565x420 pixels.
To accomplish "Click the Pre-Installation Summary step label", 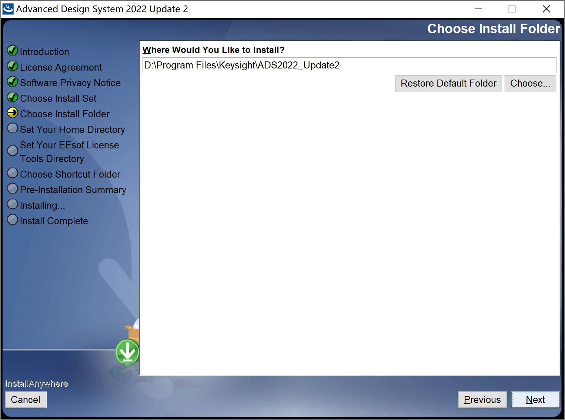I will [73, 190].
